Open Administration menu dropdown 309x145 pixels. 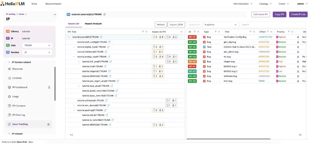click(243, 4)
